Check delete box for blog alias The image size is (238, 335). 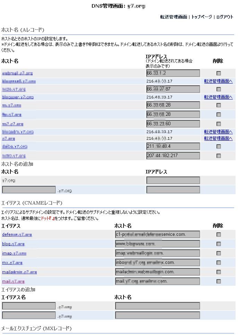(219, 244)
